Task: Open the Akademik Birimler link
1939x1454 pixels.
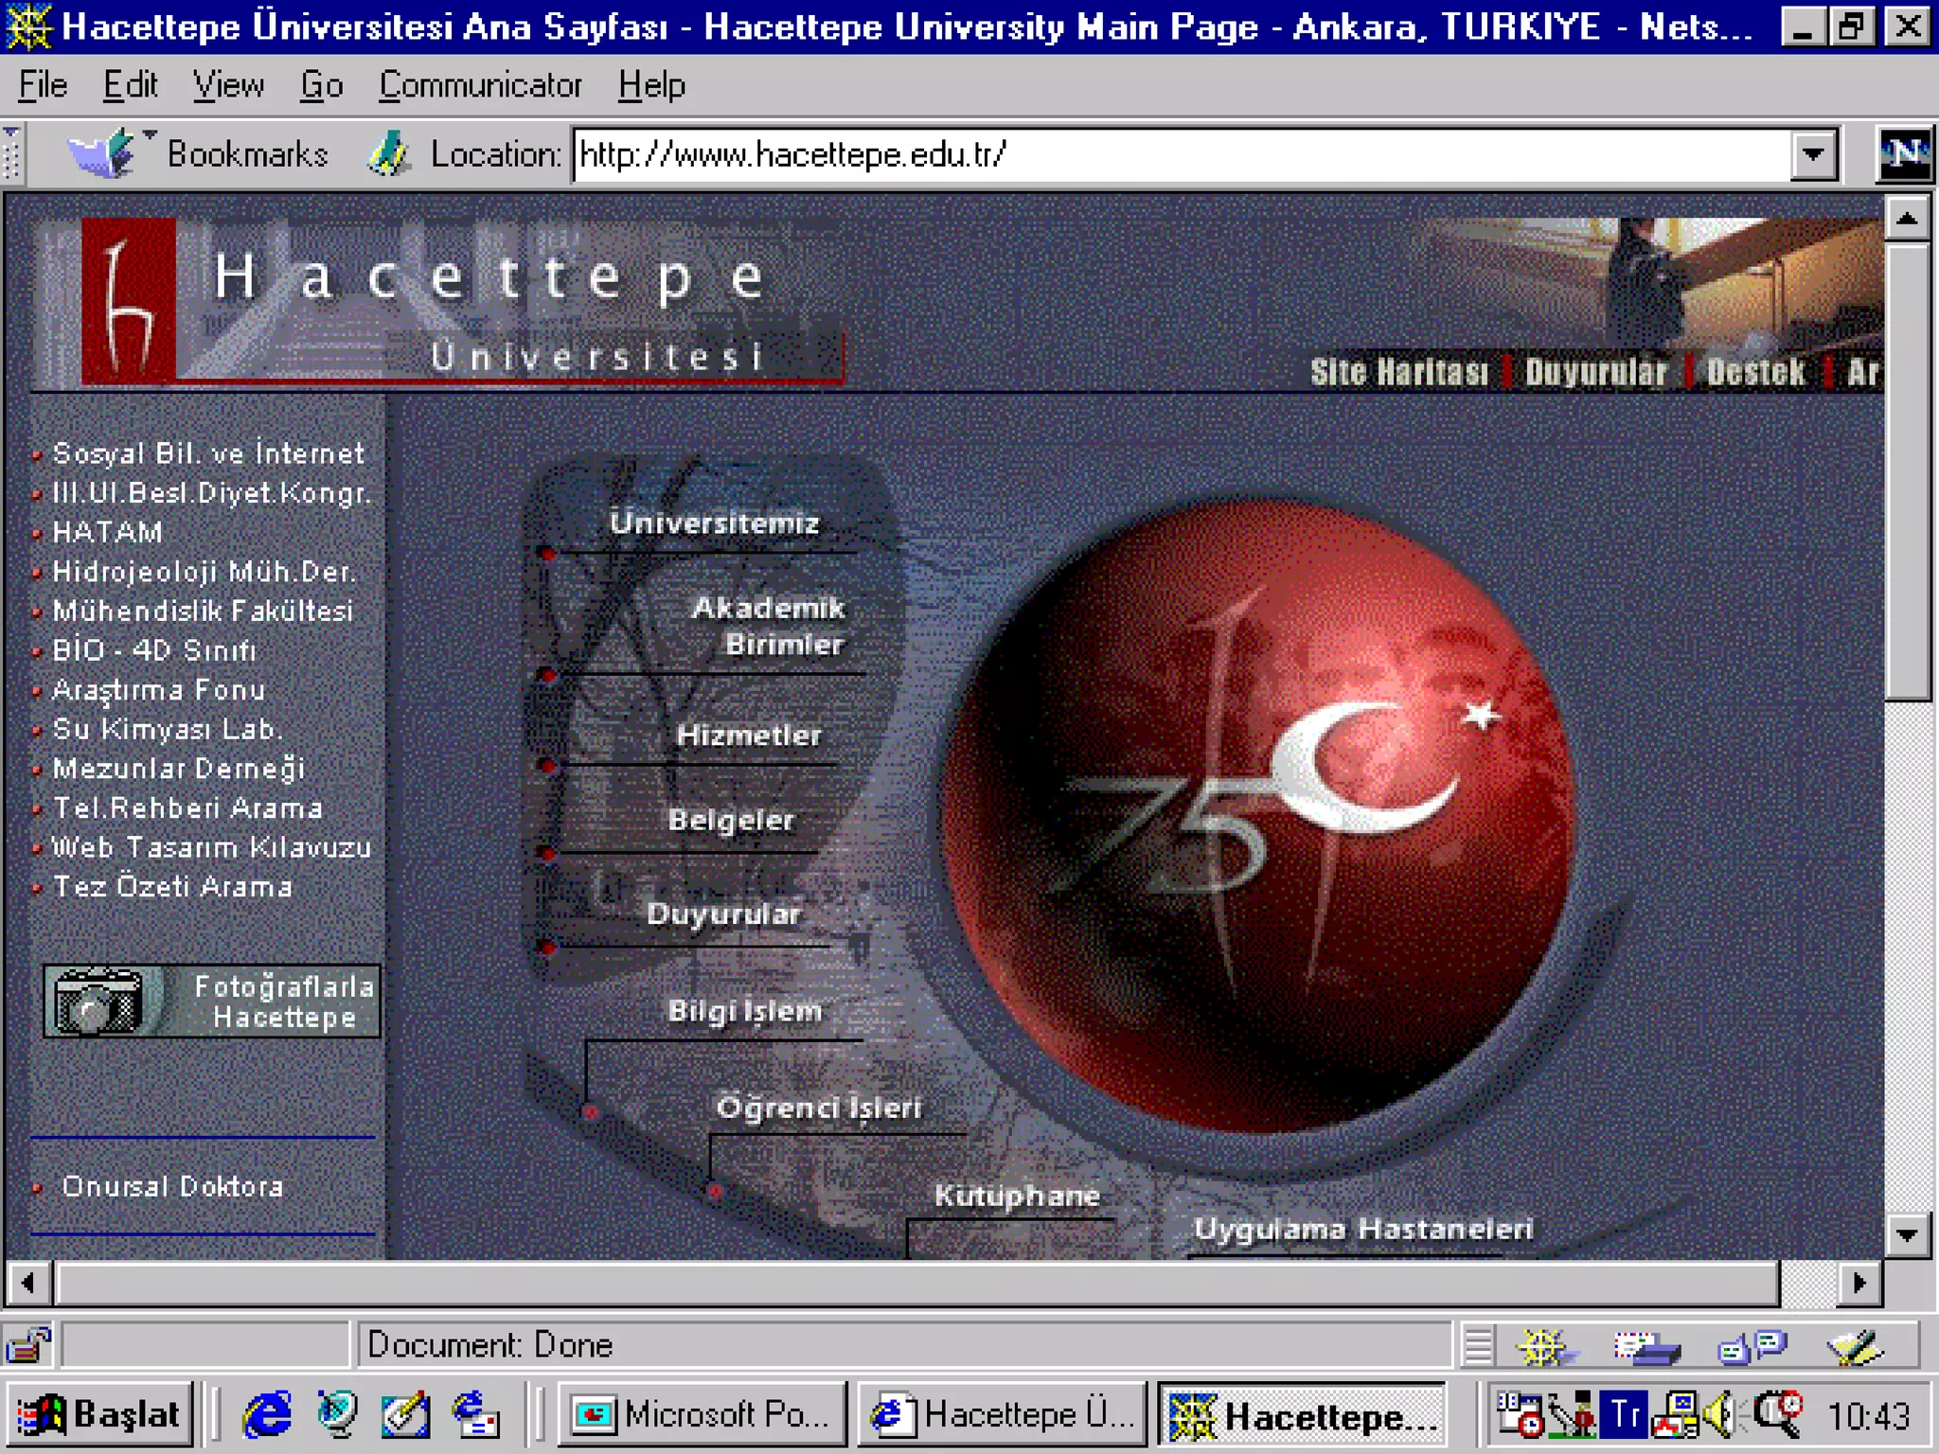Action: click(768, 626)
